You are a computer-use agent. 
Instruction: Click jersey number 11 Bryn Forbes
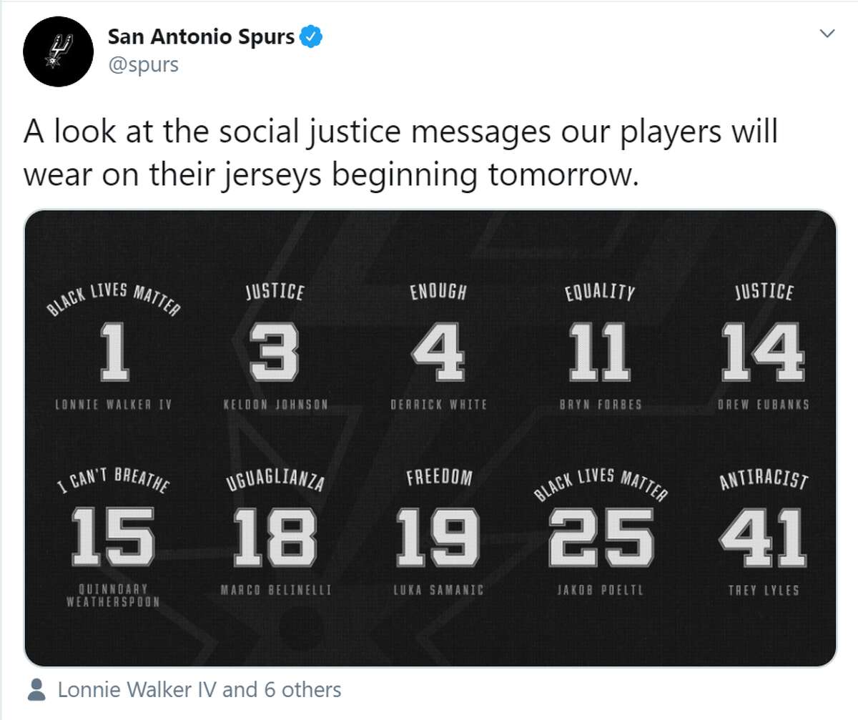[600, 352]
